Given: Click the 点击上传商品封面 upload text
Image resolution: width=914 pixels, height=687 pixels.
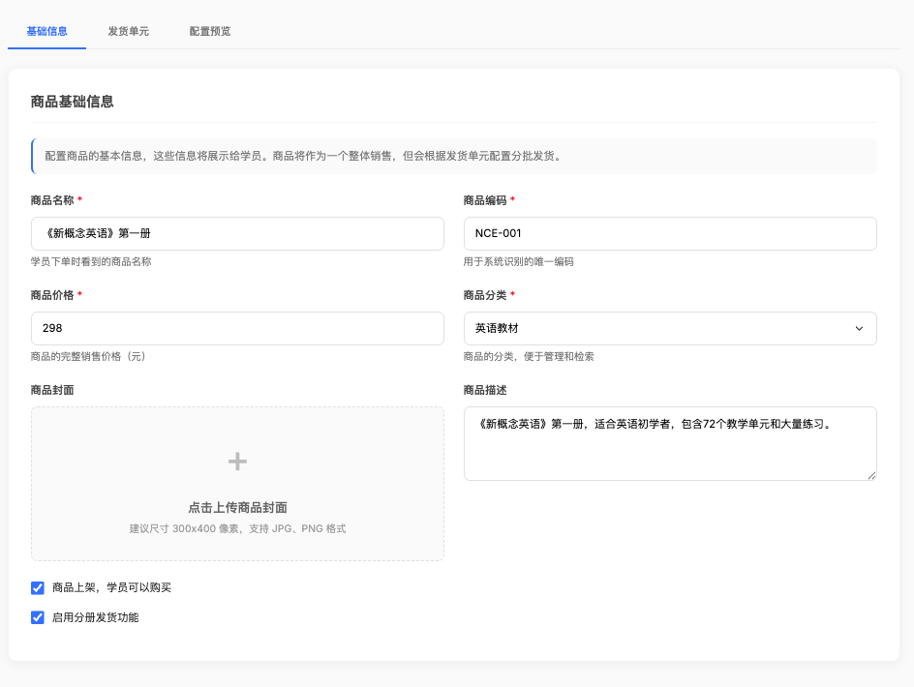Looking at the screenshot, I should (x=237, y=507).
